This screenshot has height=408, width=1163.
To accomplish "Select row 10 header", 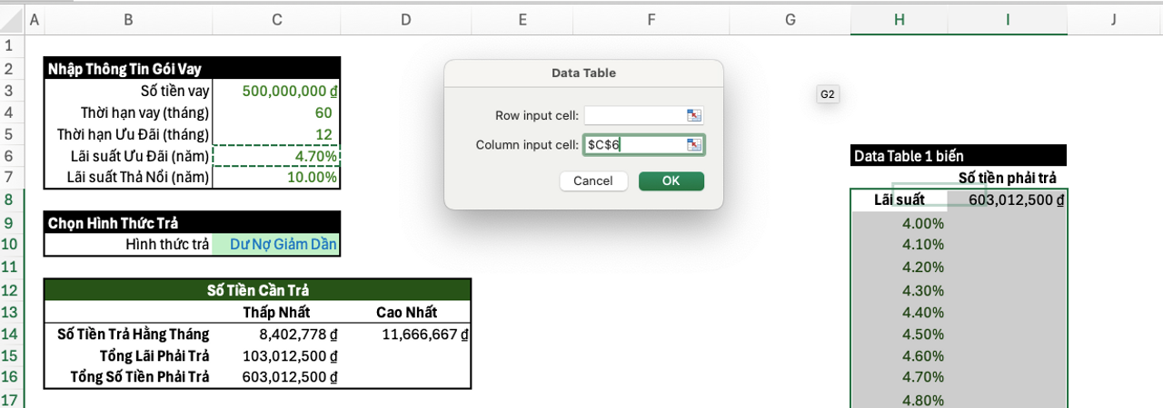I will tap(9, 245).
